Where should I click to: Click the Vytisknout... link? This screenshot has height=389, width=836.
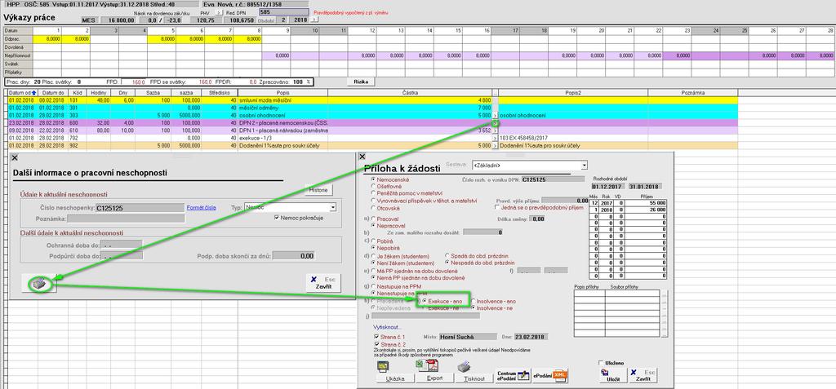tap(387, 327)
